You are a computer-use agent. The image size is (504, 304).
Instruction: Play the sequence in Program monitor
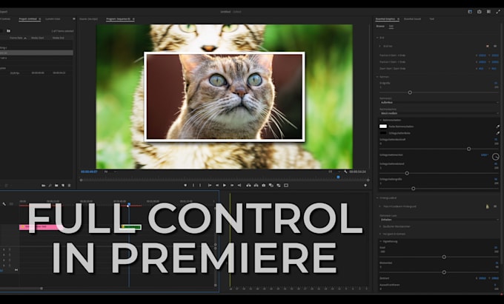225,186
